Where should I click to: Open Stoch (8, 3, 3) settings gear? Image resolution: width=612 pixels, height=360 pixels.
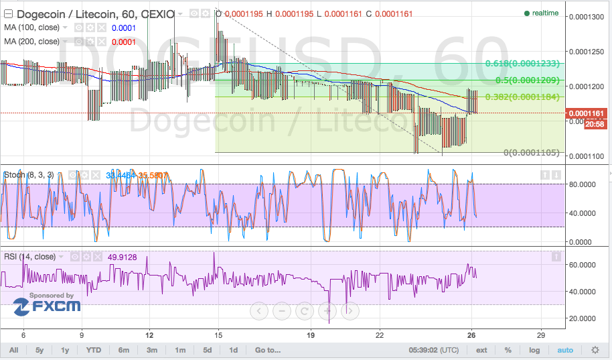pyautogui.click(x=84, y=175)
